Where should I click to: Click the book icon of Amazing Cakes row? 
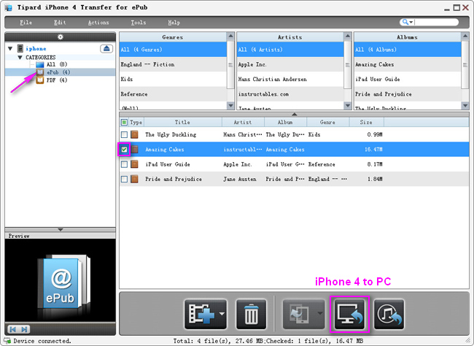point(134,149)
